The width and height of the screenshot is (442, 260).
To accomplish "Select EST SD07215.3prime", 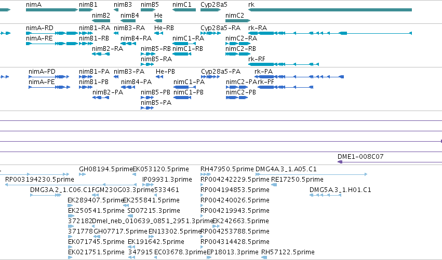I will click(x=130, y=216).
